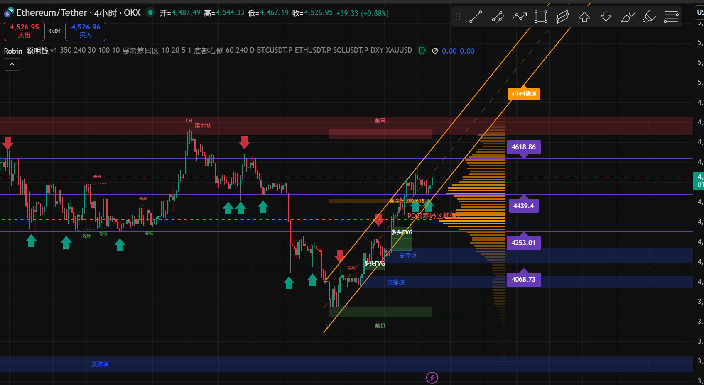The image size is (704, 385).
Task: Select the Parallel Channel tool in toolbar
Action: (x=498, y=17)
